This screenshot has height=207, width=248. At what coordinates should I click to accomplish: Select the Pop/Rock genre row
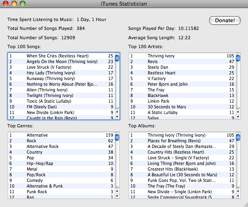(x=61, y=175)
